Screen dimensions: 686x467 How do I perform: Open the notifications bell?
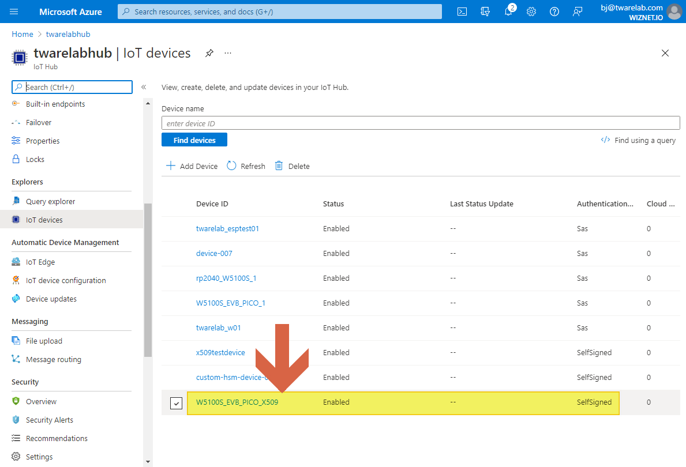click(508, 12)
